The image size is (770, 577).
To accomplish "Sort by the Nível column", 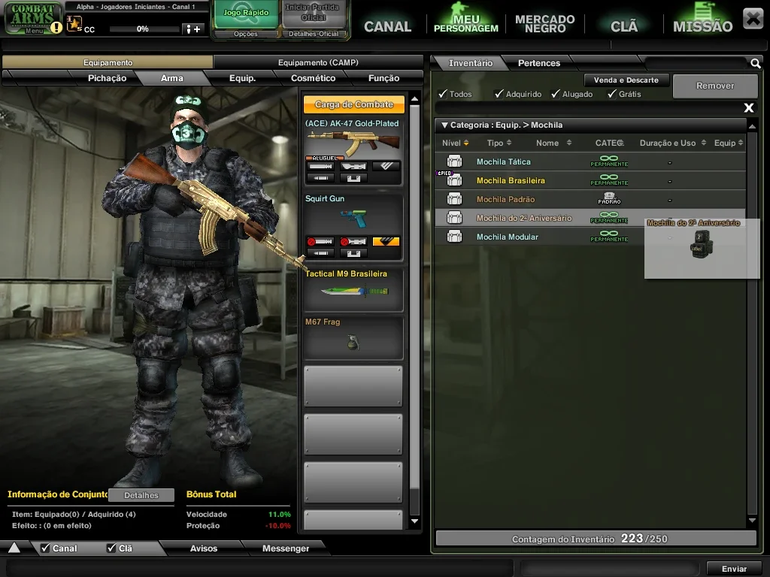I will click(455, 143).
